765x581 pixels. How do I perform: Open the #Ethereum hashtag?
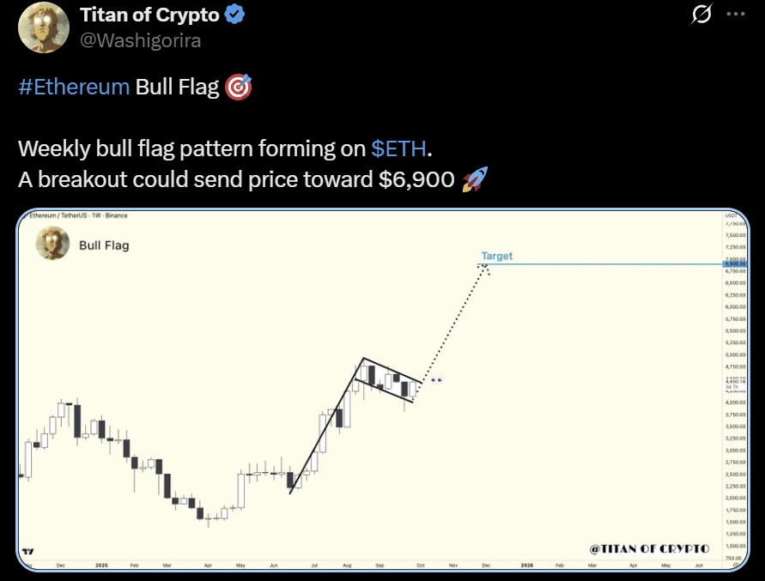(74, 88)
